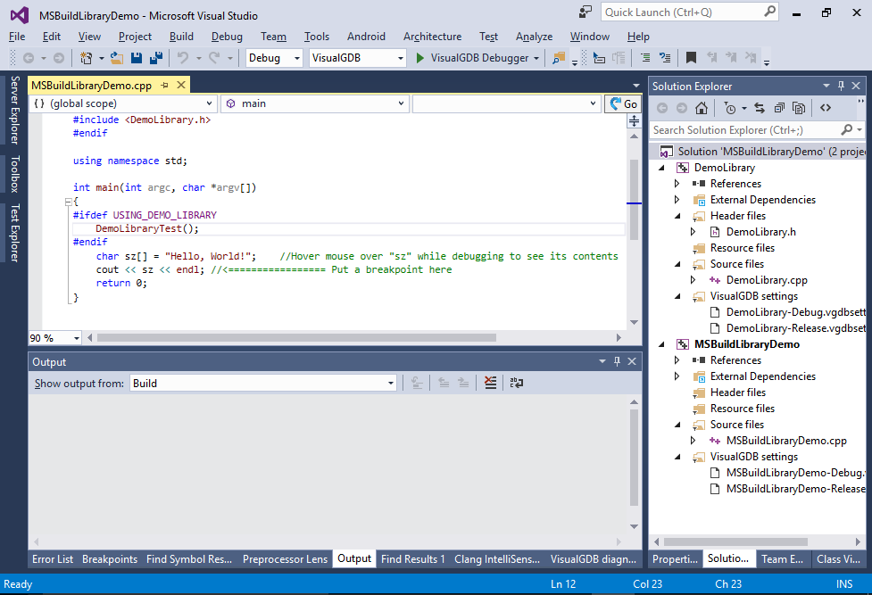872x595 pixels.
Task: Click the Go button in navigation bar
Action: (623, 103)
